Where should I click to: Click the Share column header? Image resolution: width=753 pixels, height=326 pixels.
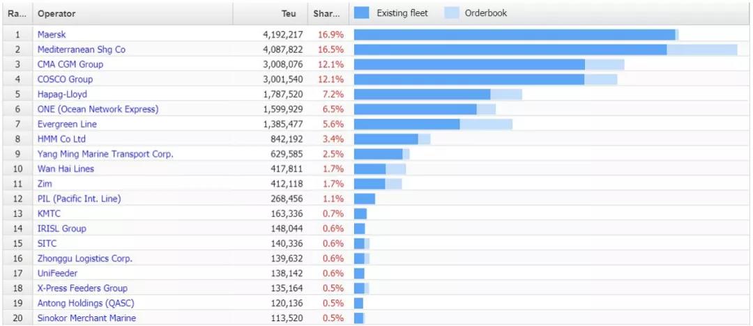(x=327, y=14)
